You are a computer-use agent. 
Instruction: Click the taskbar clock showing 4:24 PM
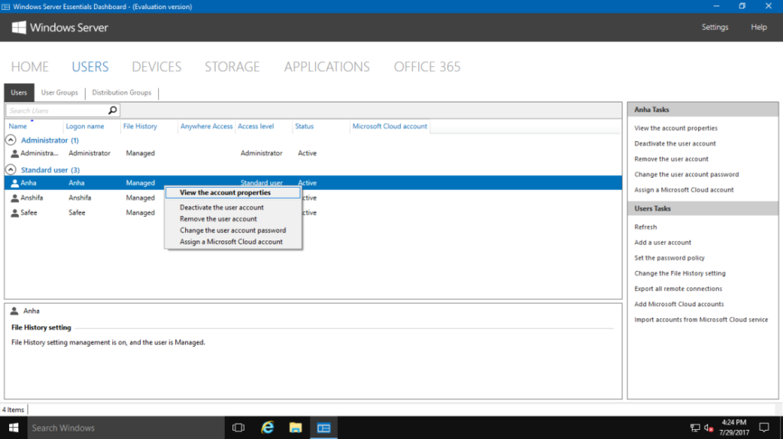coord(733,428)
